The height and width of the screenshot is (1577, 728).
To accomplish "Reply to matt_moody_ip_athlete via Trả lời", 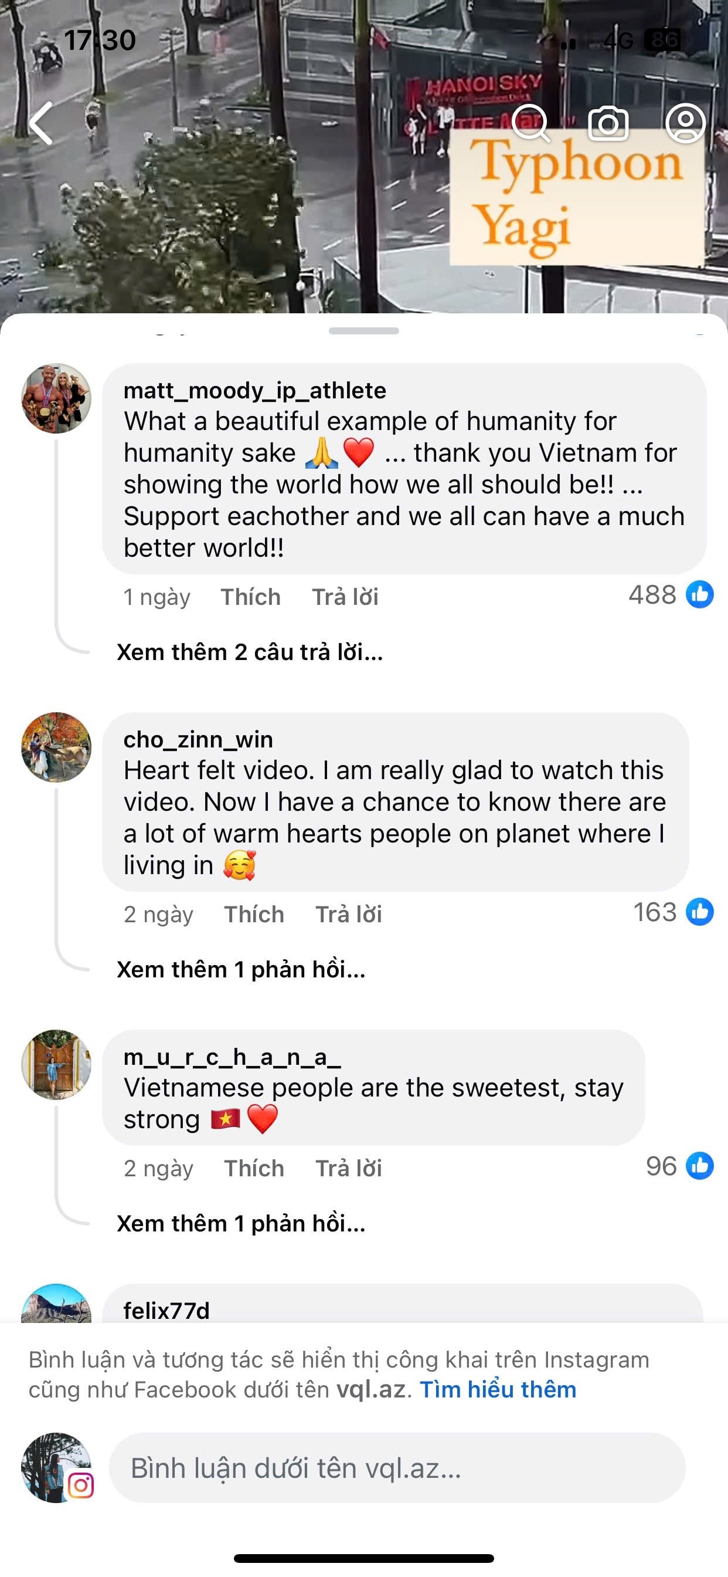I will (x=345, y=597).
